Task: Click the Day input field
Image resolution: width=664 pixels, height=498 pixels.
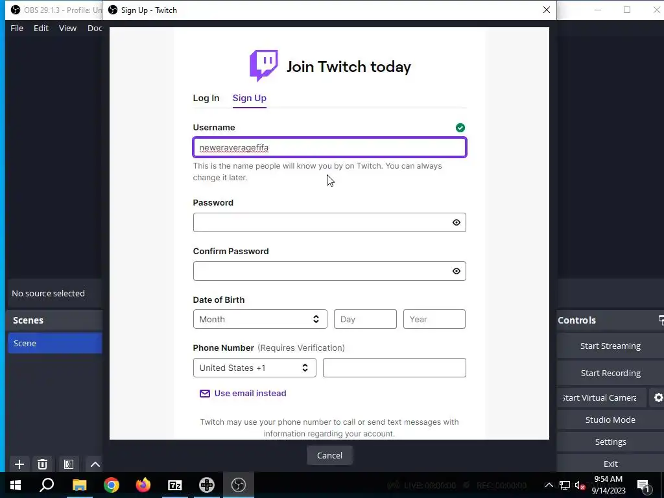Action: 365,319
